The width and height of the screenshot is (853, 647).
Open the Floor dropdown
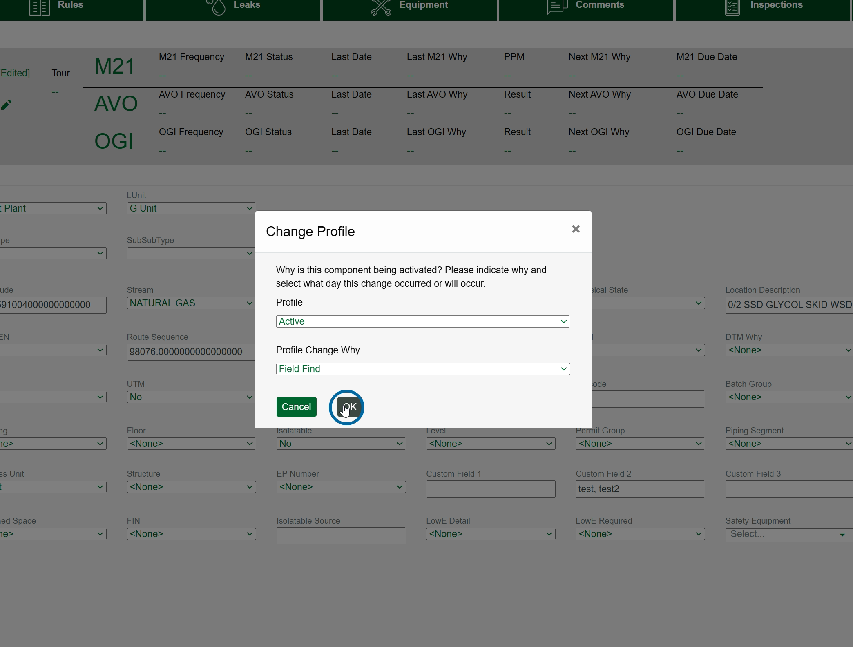tap(191, 444)
